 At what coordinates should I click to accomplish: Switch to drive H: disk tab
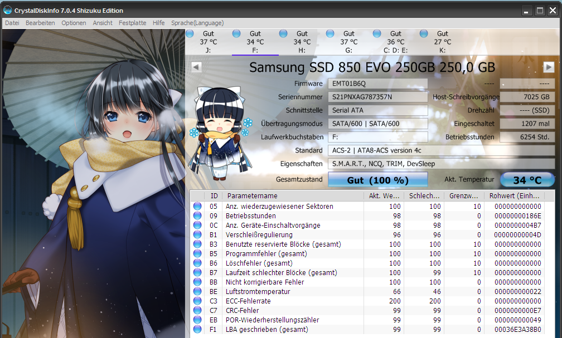click(x=302, y=42)
